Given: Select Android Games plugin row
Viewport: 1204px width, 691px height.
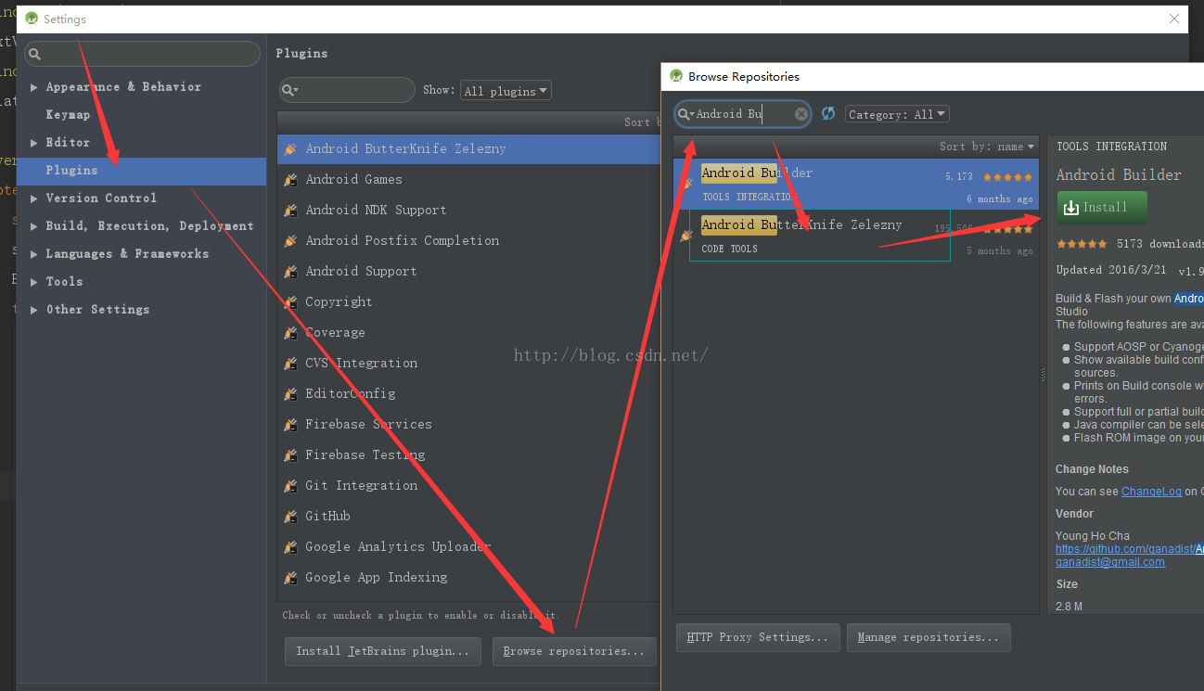Looking at the screenshot, I should click(468, 179).
